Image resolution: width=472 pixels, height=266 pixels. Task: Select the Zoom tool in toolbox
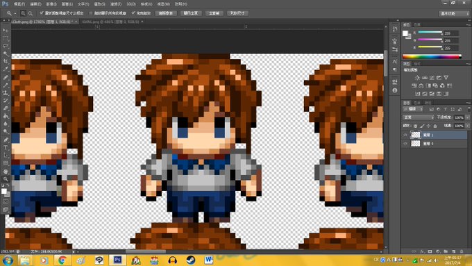(x=6, y=179)
